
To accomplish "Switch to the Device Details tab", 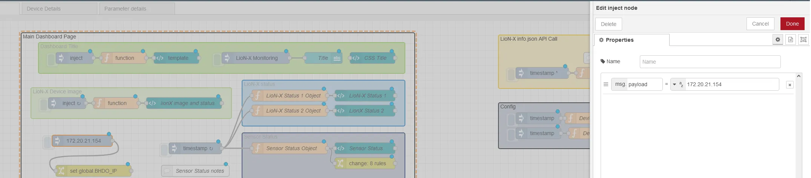I will pos(59,9).
